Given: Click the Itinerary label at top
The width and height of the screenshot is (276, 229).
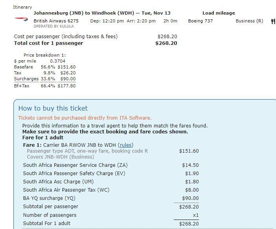Looking at the screenshot, I should (22, 7).
